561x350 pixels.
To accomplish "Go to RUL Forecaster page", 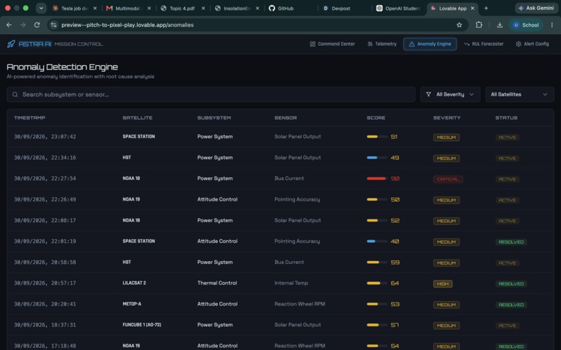I will pos(484,44).
